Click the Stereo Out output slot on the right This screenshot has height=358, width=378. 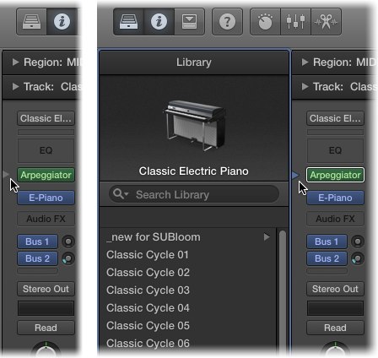[x=335, y=289]
